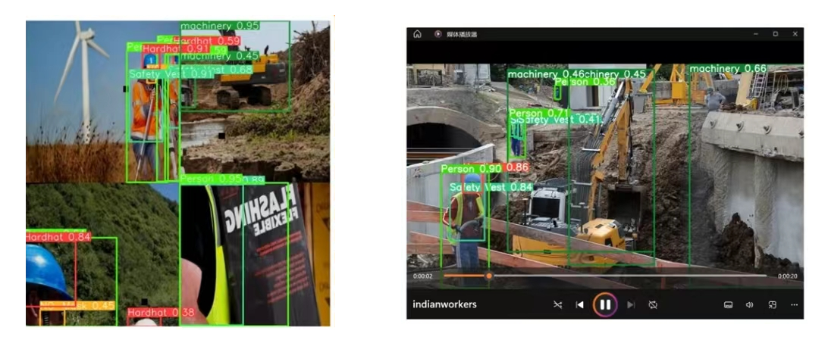This screenshot has width=828, height=343.
Task: Toggle shuffle playback in media player
Action: [557, 304]
